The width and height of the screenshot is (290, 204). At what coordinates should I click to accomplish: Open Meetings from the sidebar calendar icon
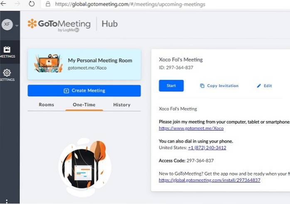pyautogui.click(x=7, y=52)
